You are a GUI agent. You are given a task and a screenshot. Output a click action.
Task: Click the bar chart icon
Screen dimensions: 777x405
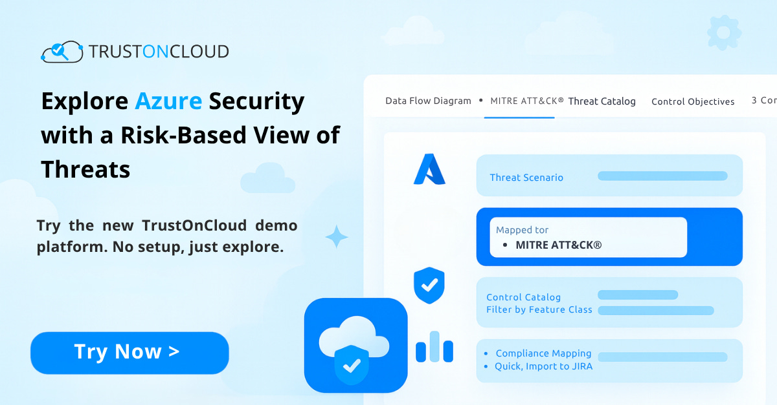click(x=434, y=347)
